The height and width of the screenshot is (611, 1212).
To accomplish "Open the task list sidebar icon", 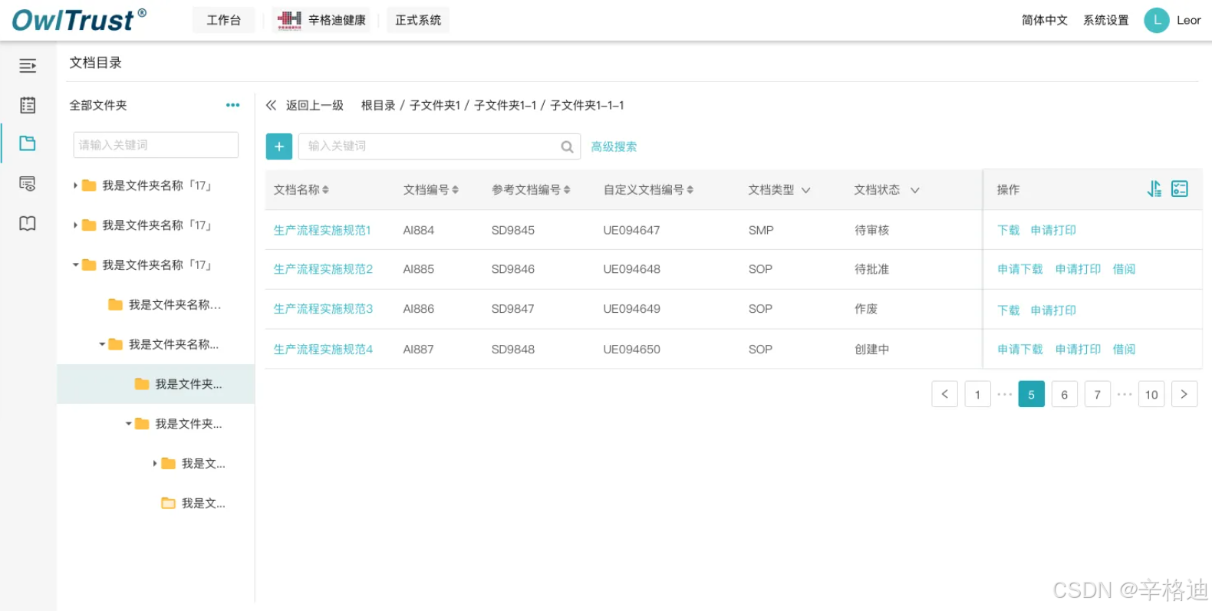I will pos(28,105).
